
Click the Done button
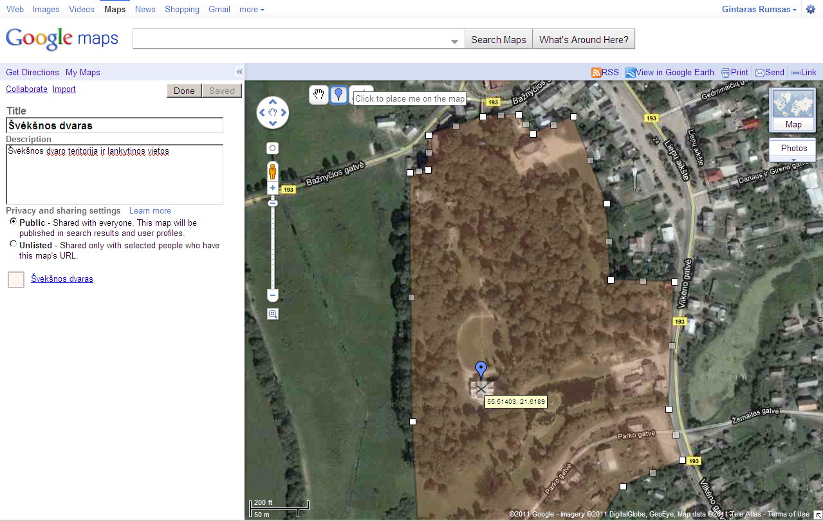point(184,91)
